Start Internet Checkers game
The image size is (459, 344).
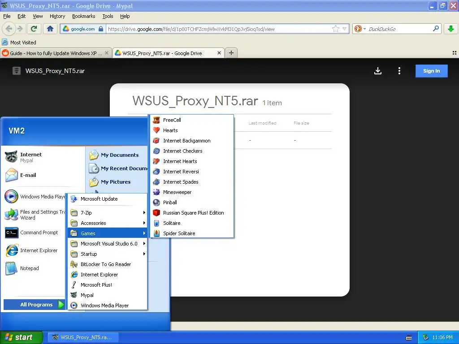click(192, 151)
